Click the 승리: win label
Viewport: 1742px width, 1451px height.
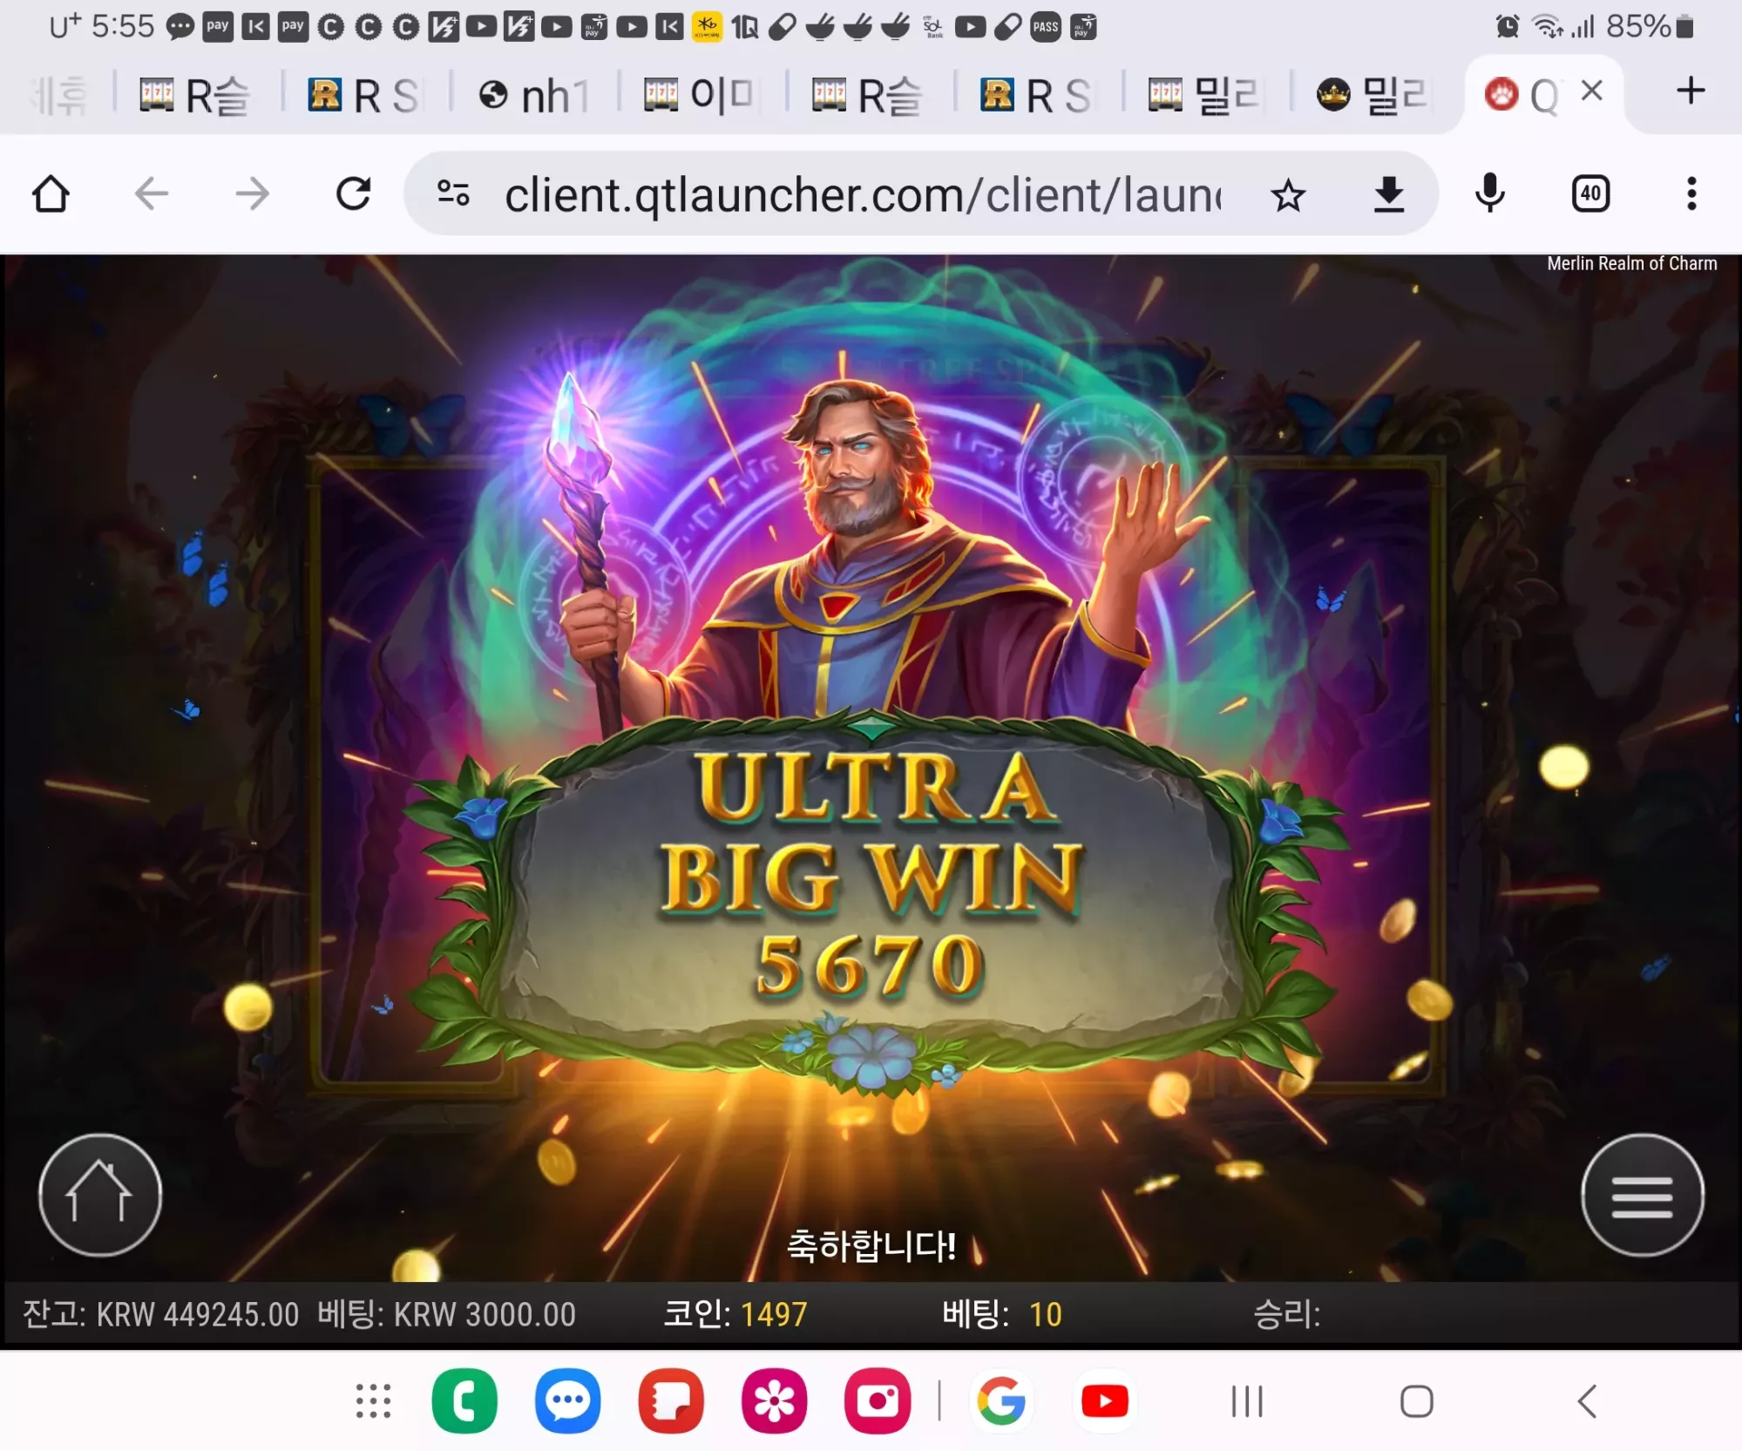[1287, 1314]
